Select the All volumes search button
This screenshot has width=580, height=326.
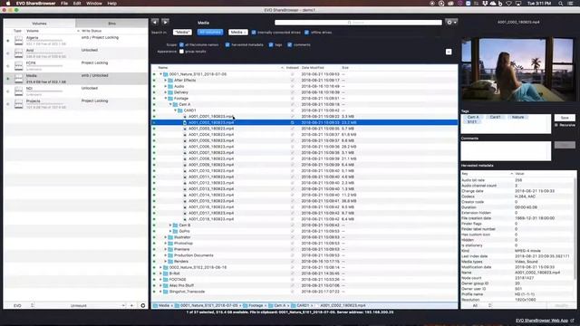pos(210,33)
